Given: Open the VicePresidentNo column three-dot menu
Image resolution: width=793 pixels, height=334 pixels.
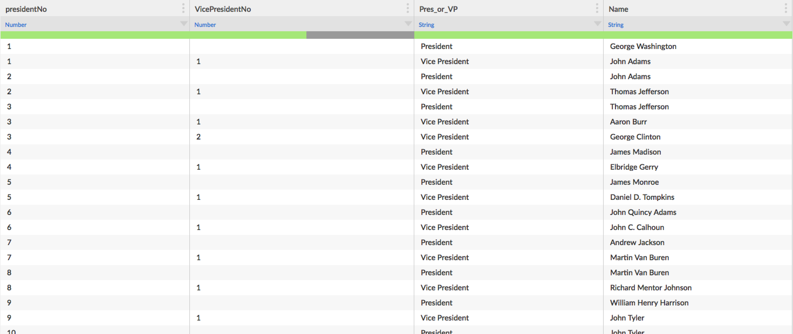Looking at the screenshot, I should 408,8.
